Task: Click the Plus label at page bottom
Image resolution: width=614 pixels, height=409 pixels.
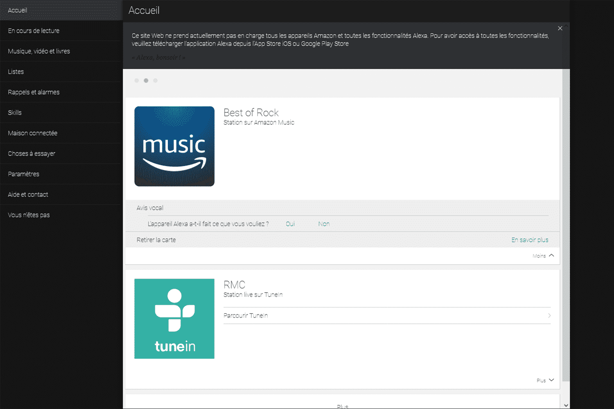Action: pyautogui.click(x=343, y=407)
